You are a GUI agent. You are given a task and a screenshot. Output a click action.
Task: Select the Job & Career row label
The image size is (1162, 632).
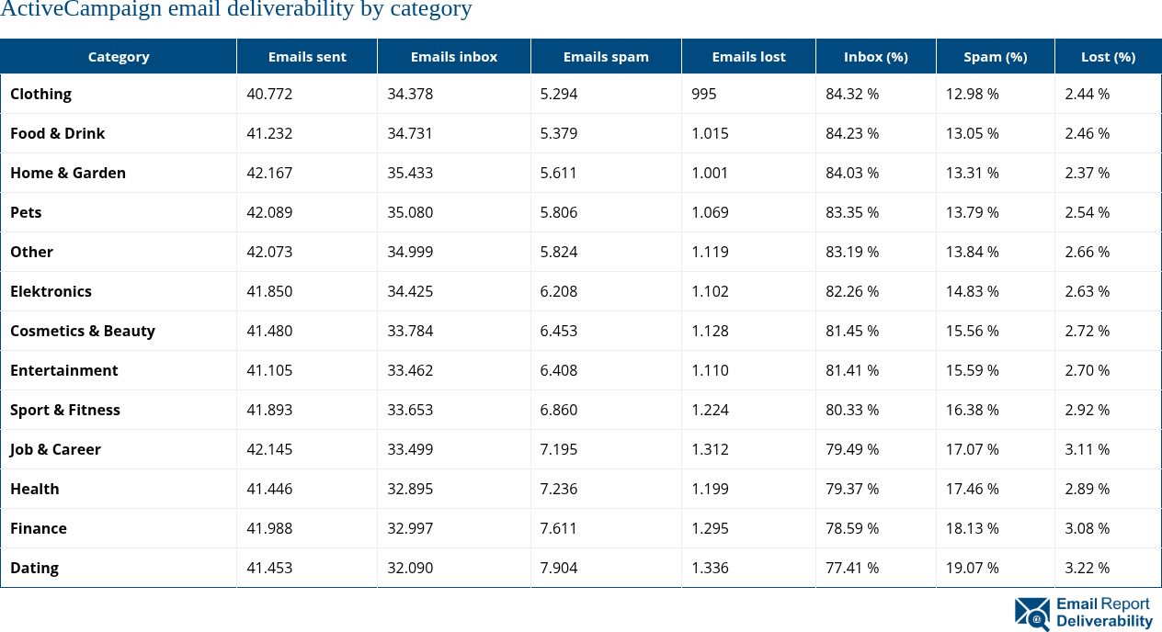click(56, 449)
